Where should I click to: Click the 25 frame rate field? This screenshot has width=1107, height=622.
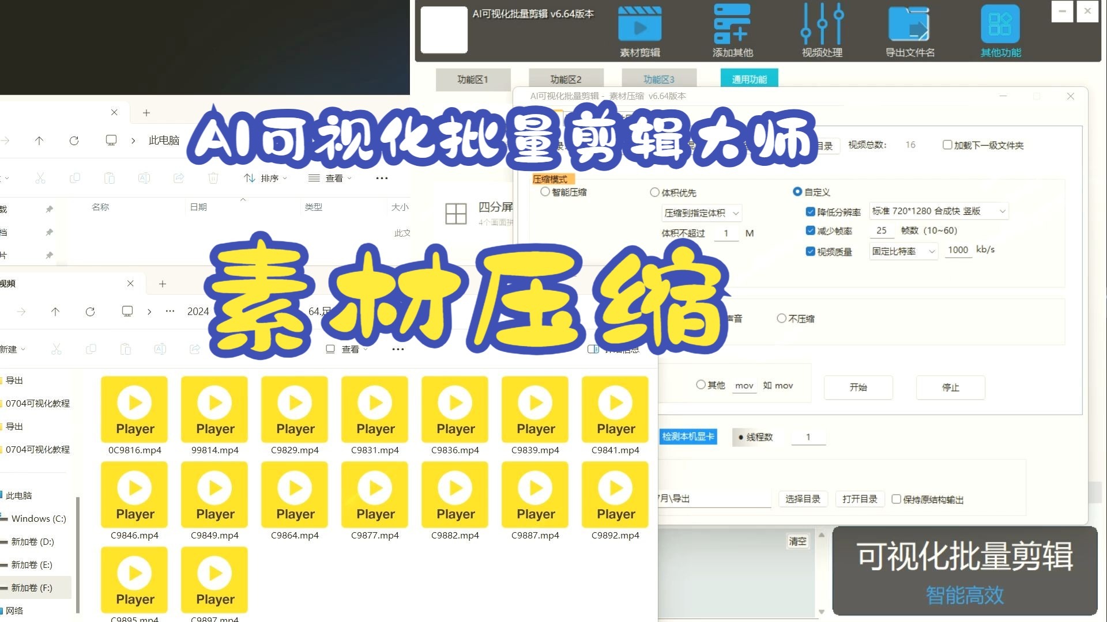[882, 230]
